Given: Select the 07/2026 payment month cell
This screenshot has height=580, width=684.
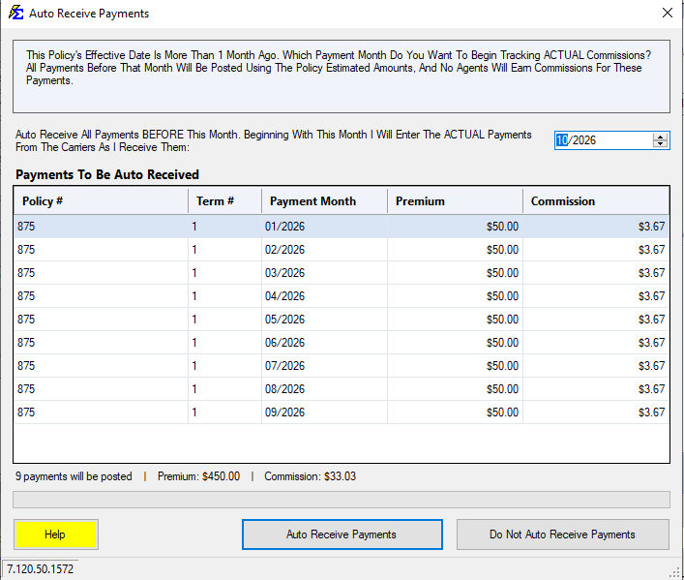Looking at the screenshot, I should pos(324,366).
